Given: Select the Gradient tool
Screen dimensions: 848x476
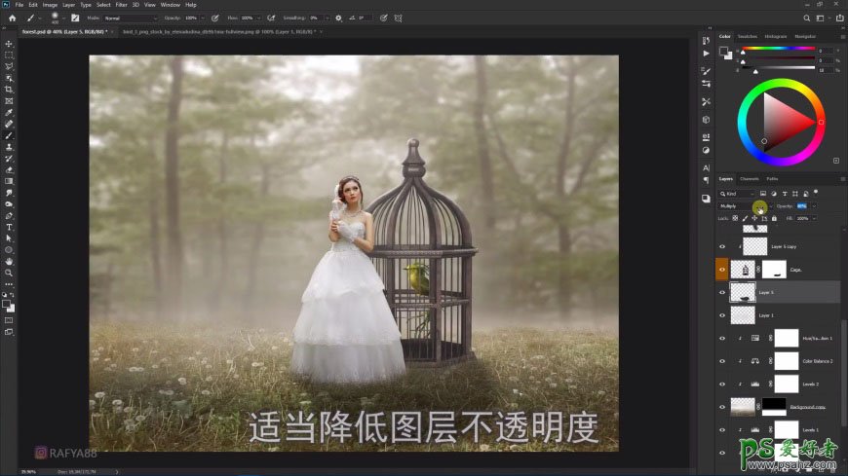Looking at the screenshot, I should pos(9,181).
